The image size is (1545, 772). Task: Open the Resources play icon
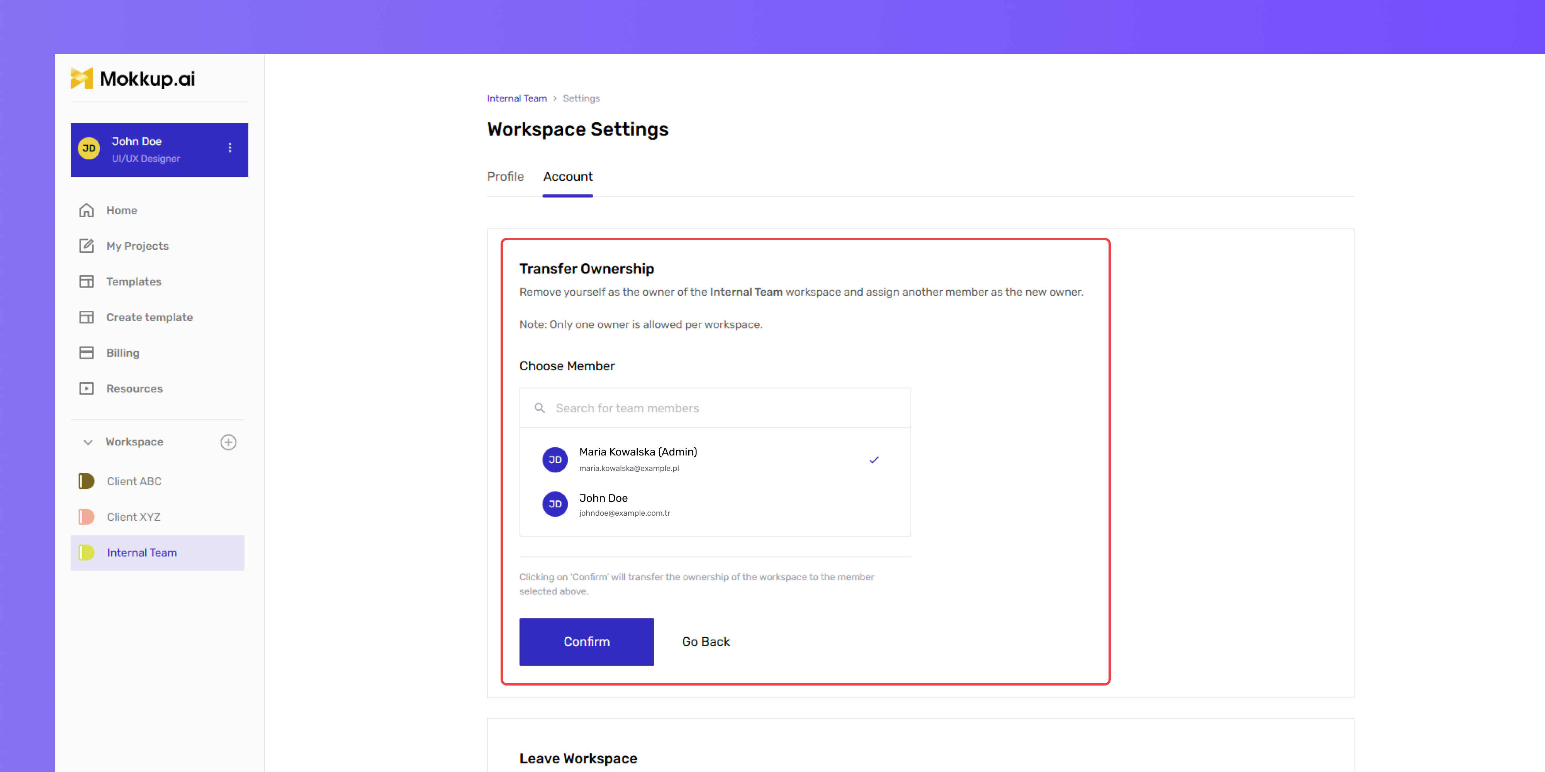pos(87,388)
